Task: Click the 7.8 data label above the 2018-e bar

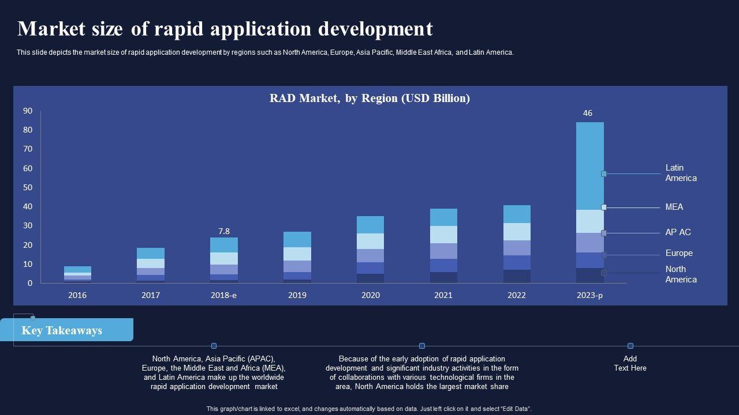Action: click(x=224, y=231)
